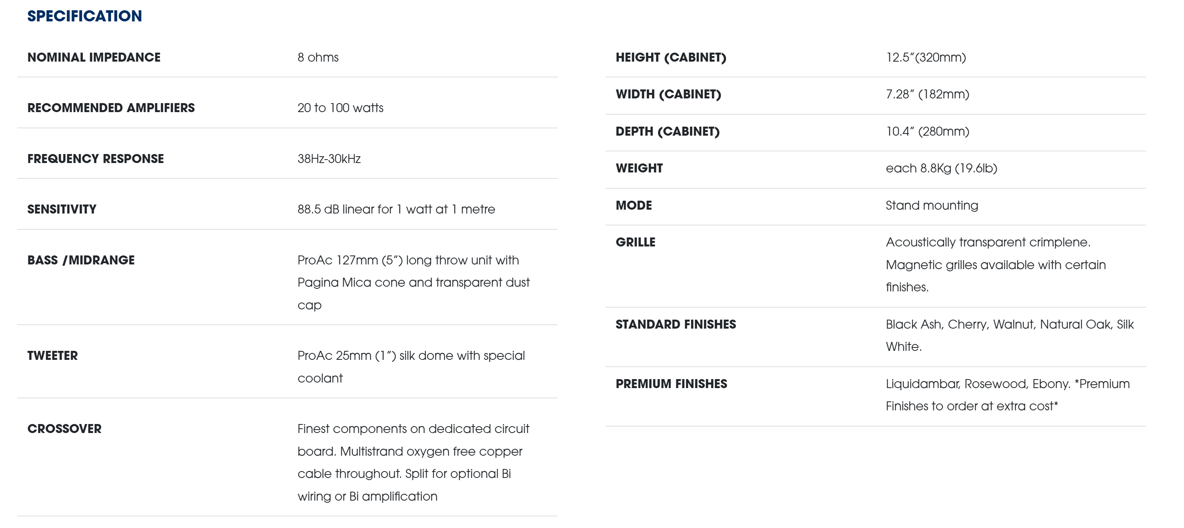Click the STANDARD FINISHES label

point(675,325)
